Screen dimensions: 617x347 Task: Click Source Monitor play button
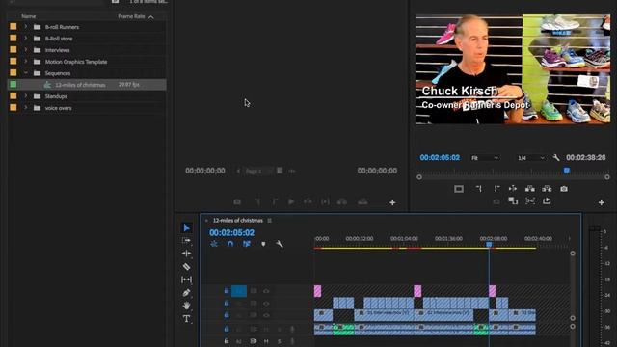(x=291, y=201)
